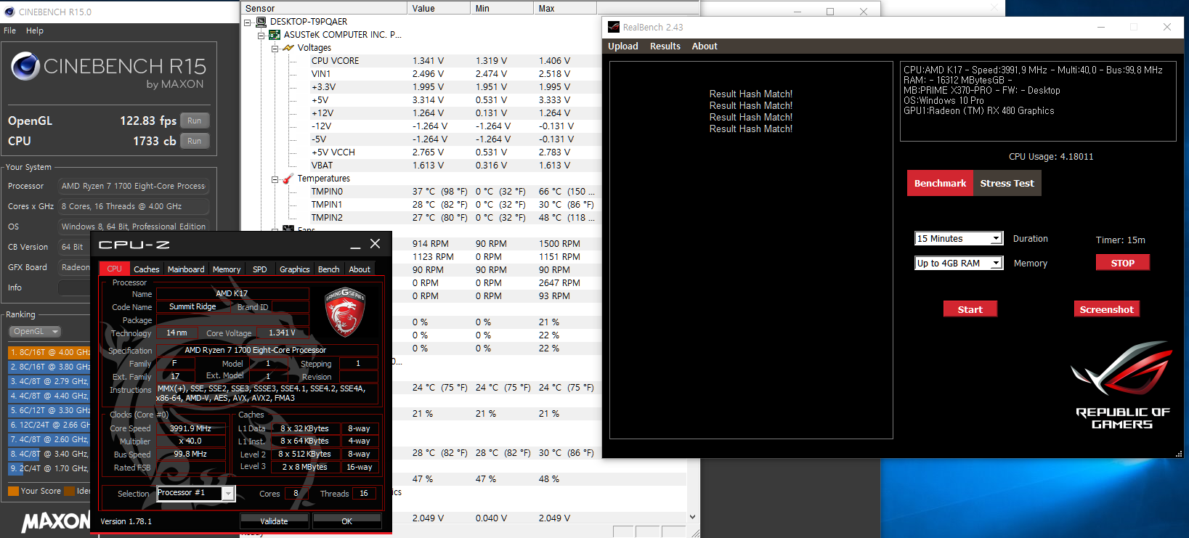Click the RealBench 2.43 title bar icon

pyautogui.click(x=614, y=27)
